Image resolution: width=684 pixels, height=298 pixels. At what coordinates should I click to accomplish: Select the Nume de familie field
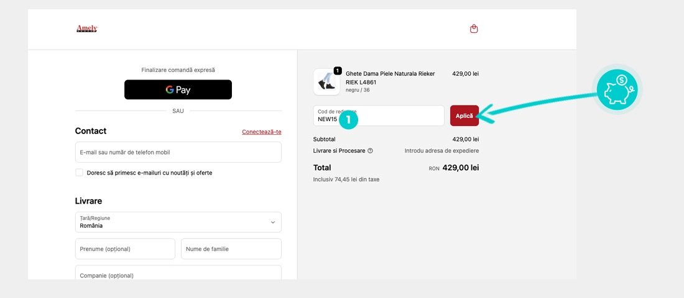(x=231, y=249)
